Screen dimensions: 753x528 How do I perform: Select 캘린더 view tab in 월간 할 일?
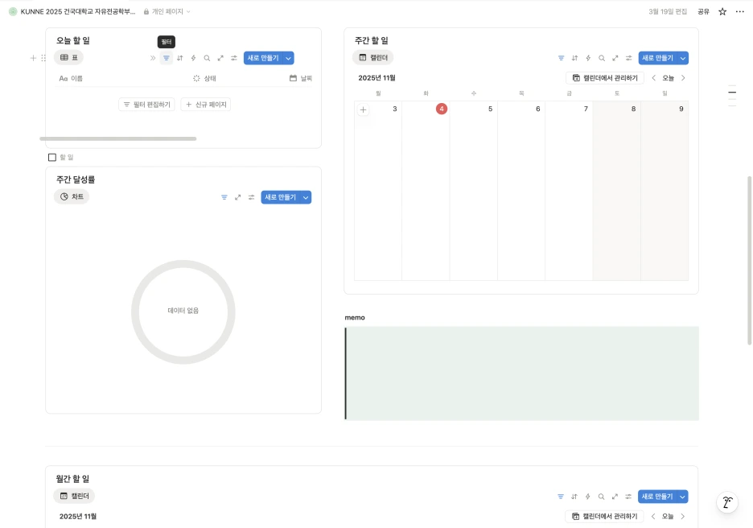point(74,497)
